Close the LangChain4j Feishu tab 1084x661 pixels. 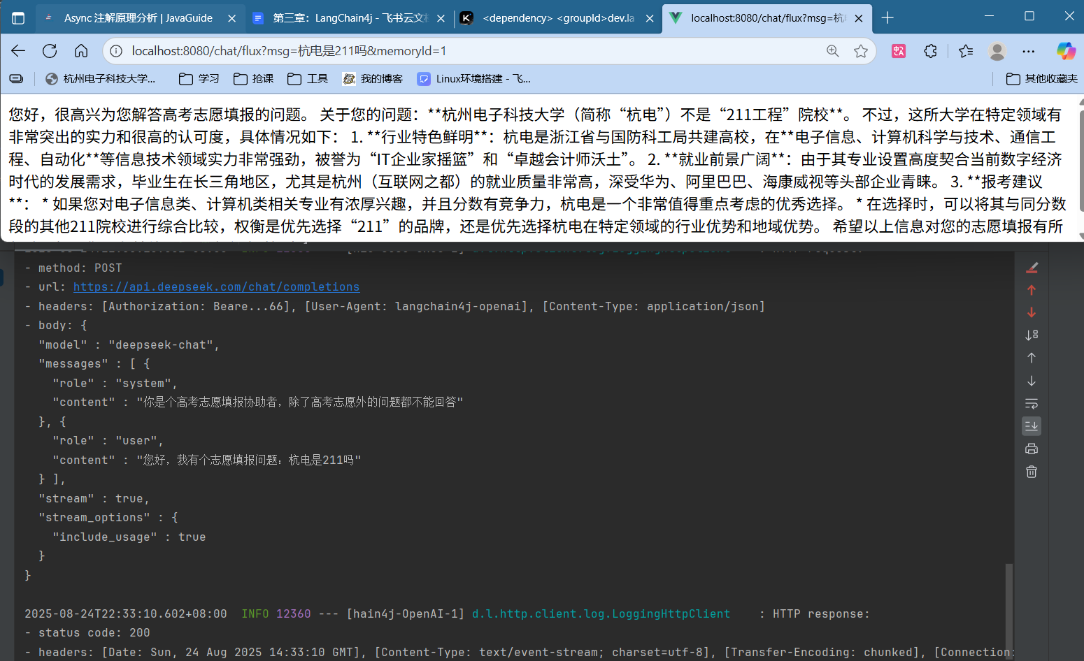pos(441,19)
